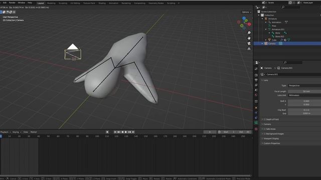321x180 pixels.
Task: Open the timeline View menu
Action: click(26, 132)
